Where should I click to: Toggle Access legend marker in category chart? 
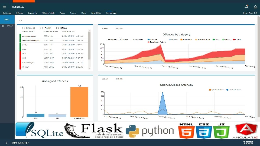(x=170, y=39)
